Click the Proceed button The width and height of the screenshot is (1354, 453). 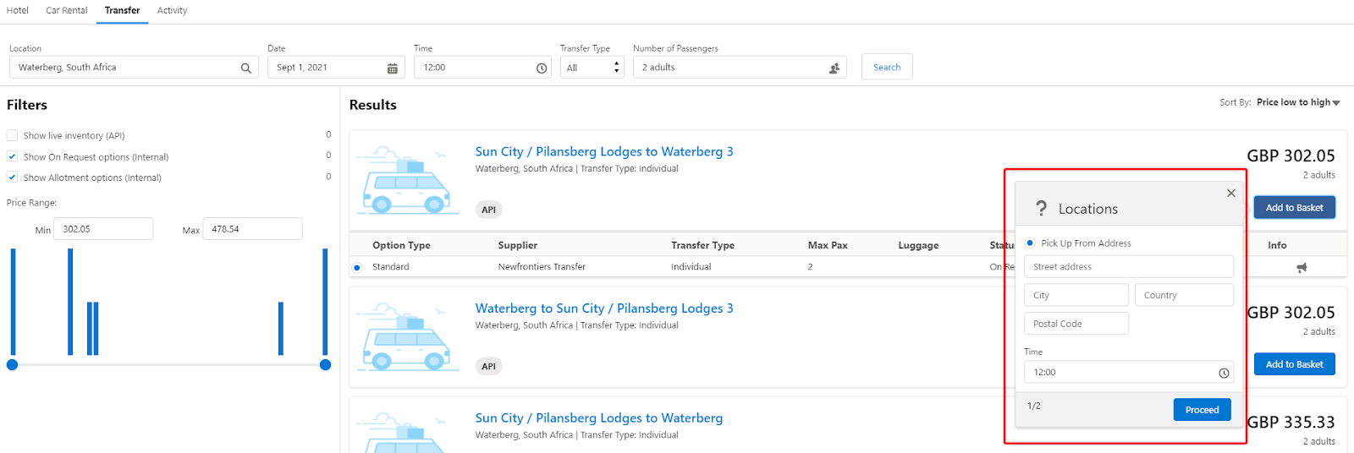coord(1202,410)
